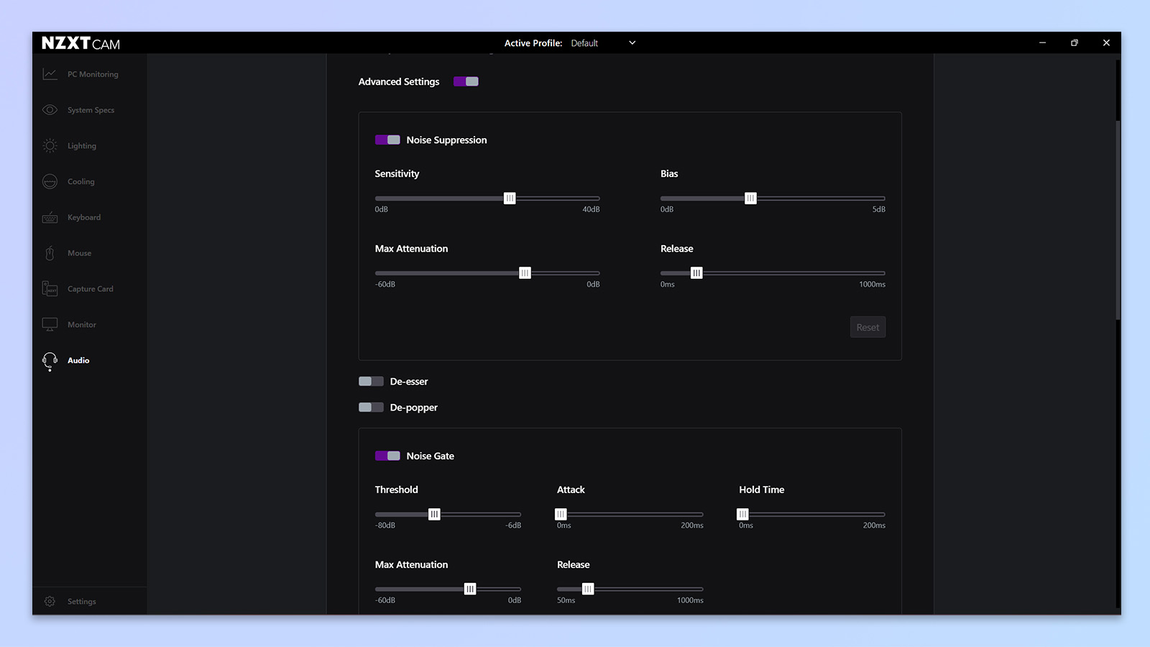This screenshot has width=1150, height=647.
Task: Select the Audio tab in sidebar
Action: coord(78,361)
